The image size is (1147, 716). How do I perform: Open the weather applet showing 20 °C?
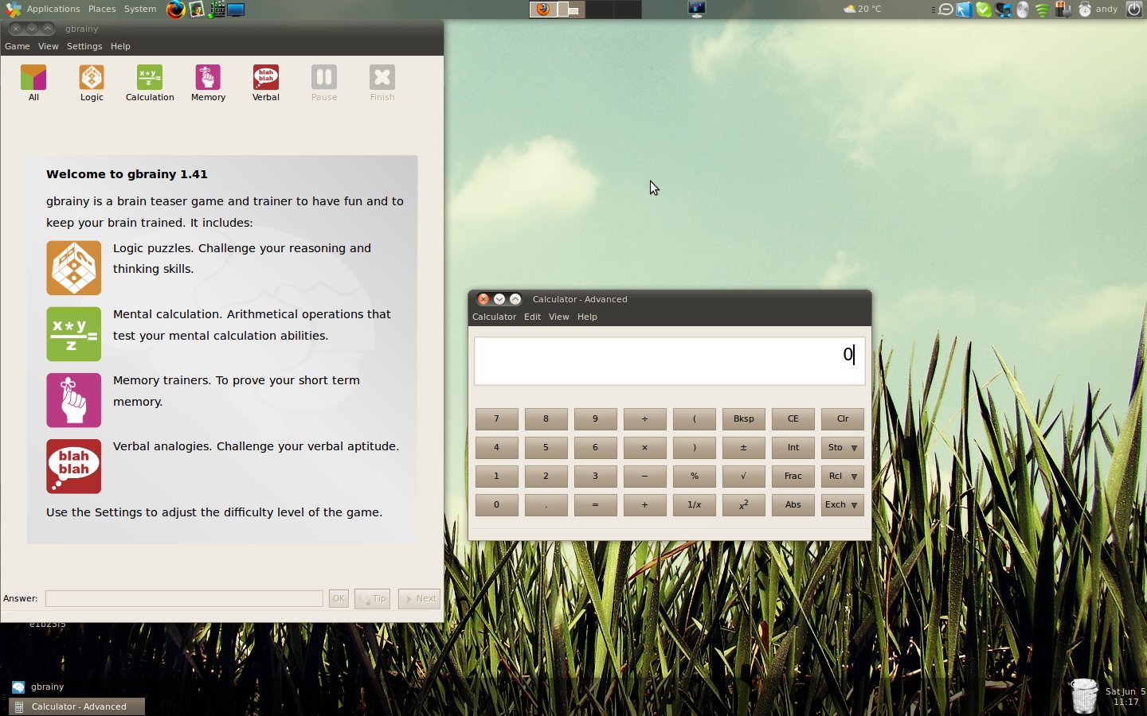coord(863,10)
